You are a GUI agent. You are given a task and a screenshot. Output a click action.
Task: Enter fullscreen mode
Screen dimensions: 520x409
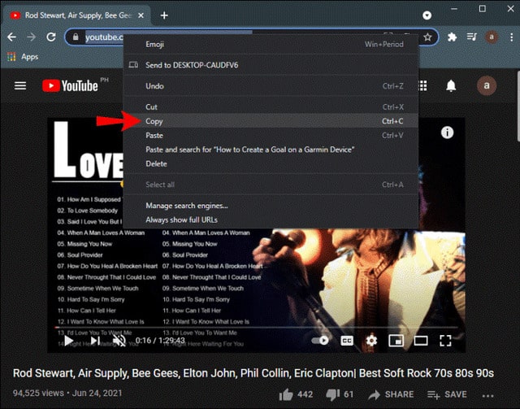pyautogui.click(x=445, y=341)
